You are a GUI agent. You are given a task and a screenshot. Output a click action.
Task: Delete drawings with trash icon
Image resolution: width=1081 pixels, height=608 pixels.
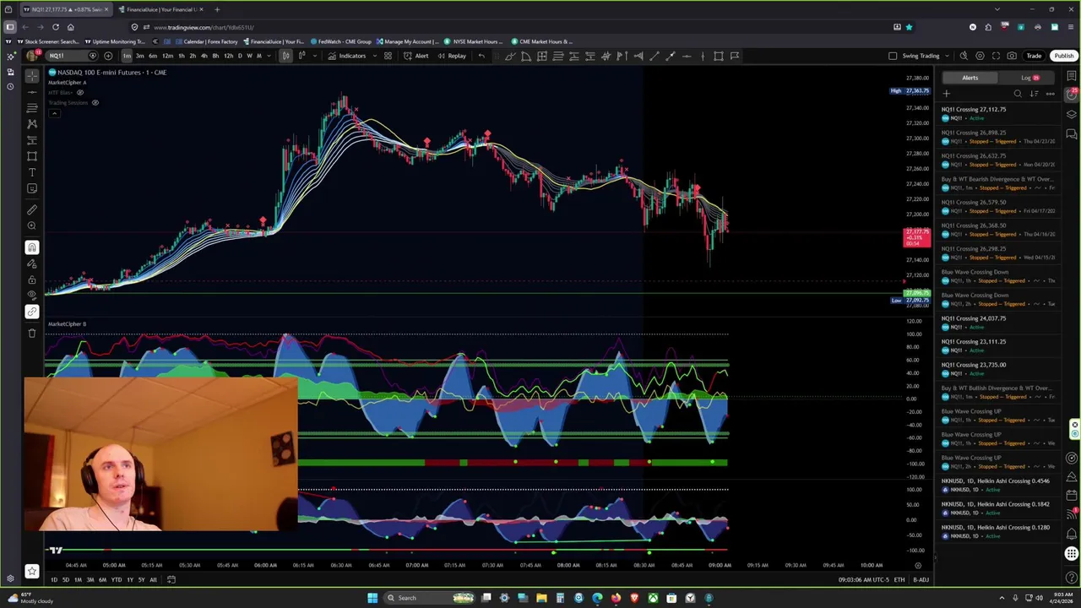[32, 333]
